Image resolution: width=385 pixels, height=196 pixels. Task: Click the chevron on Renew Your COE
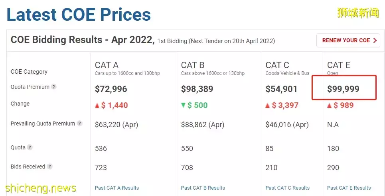[375, 40]
